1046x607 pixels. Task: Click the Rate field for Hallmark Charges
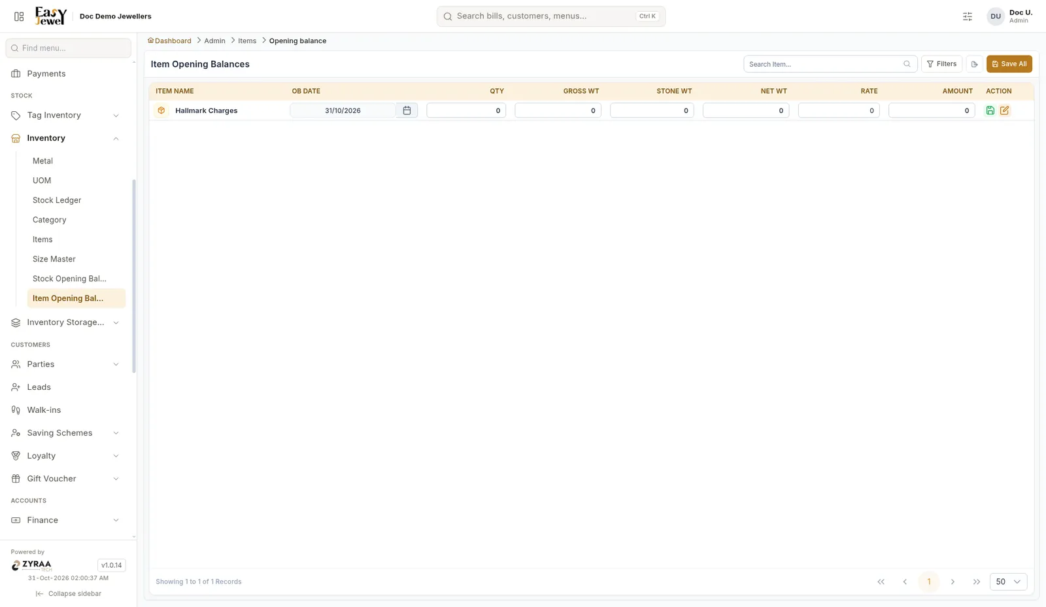839,111
